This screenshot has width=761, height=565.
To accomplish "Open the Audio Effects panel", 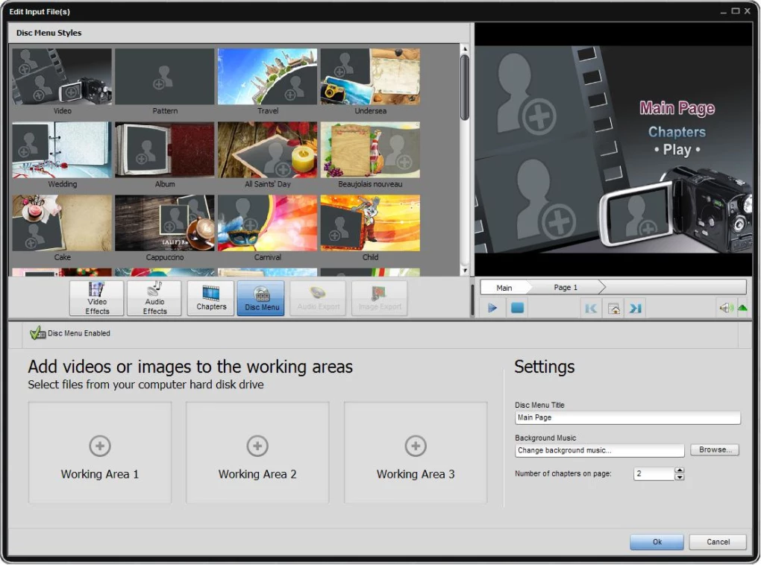I will click(154, 298).
